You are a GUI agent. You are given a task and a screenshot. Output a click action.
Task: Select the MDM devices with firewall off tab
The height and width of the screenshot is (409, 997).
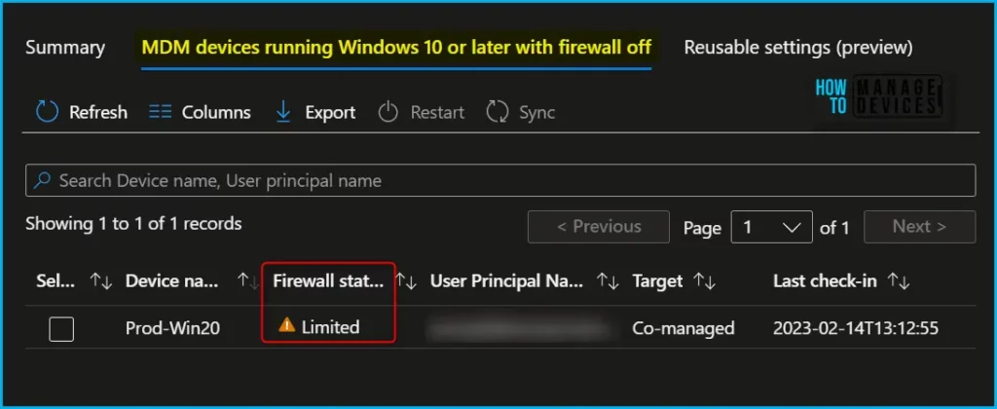(x=396, y=48)
